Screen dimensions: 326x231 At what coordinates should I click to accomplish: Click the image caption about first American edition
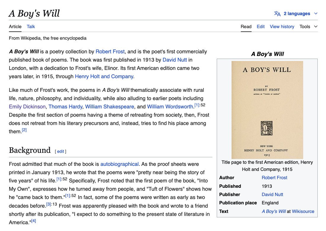(267, 166)
